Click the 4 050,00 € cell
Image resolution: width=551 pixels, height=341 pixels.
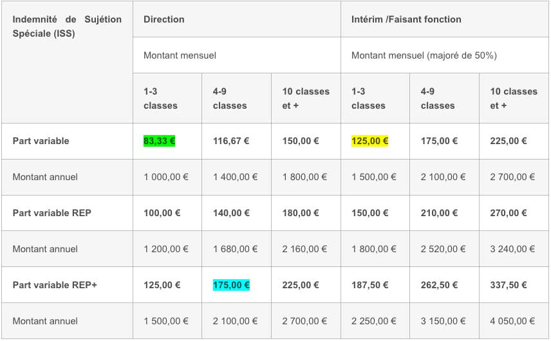pos(512,321)
